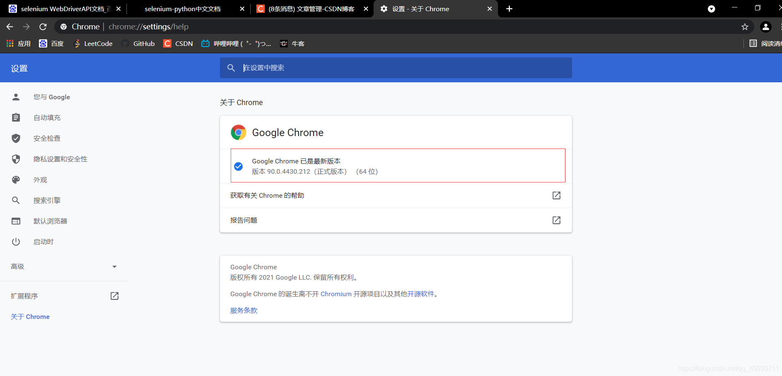Open the 百度 bookmark
Image resolution: width=782 pixels, height=376 pixels.
[x=51, y=43]
